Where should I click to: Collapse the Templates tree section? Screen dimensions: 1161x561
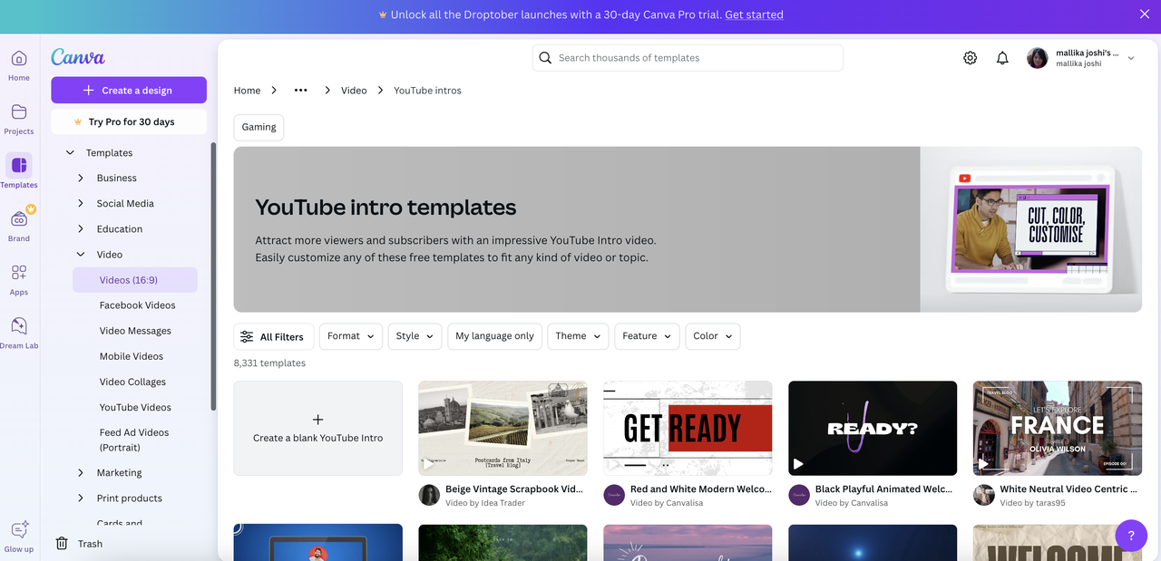(70, 153)
